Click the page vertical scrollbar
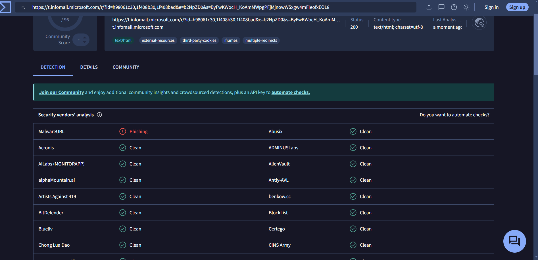 pos(536,44)
